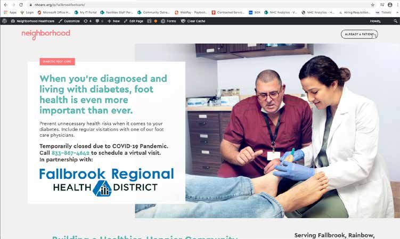This screenshot has width=400, height=239.
Task: Open the Forms admin bar item
Action: tap(168, 21)
